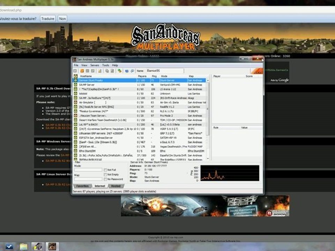Open the first taskbar icon with checkmark
Screen dimensions: 335x251
(x=9, y=246)
